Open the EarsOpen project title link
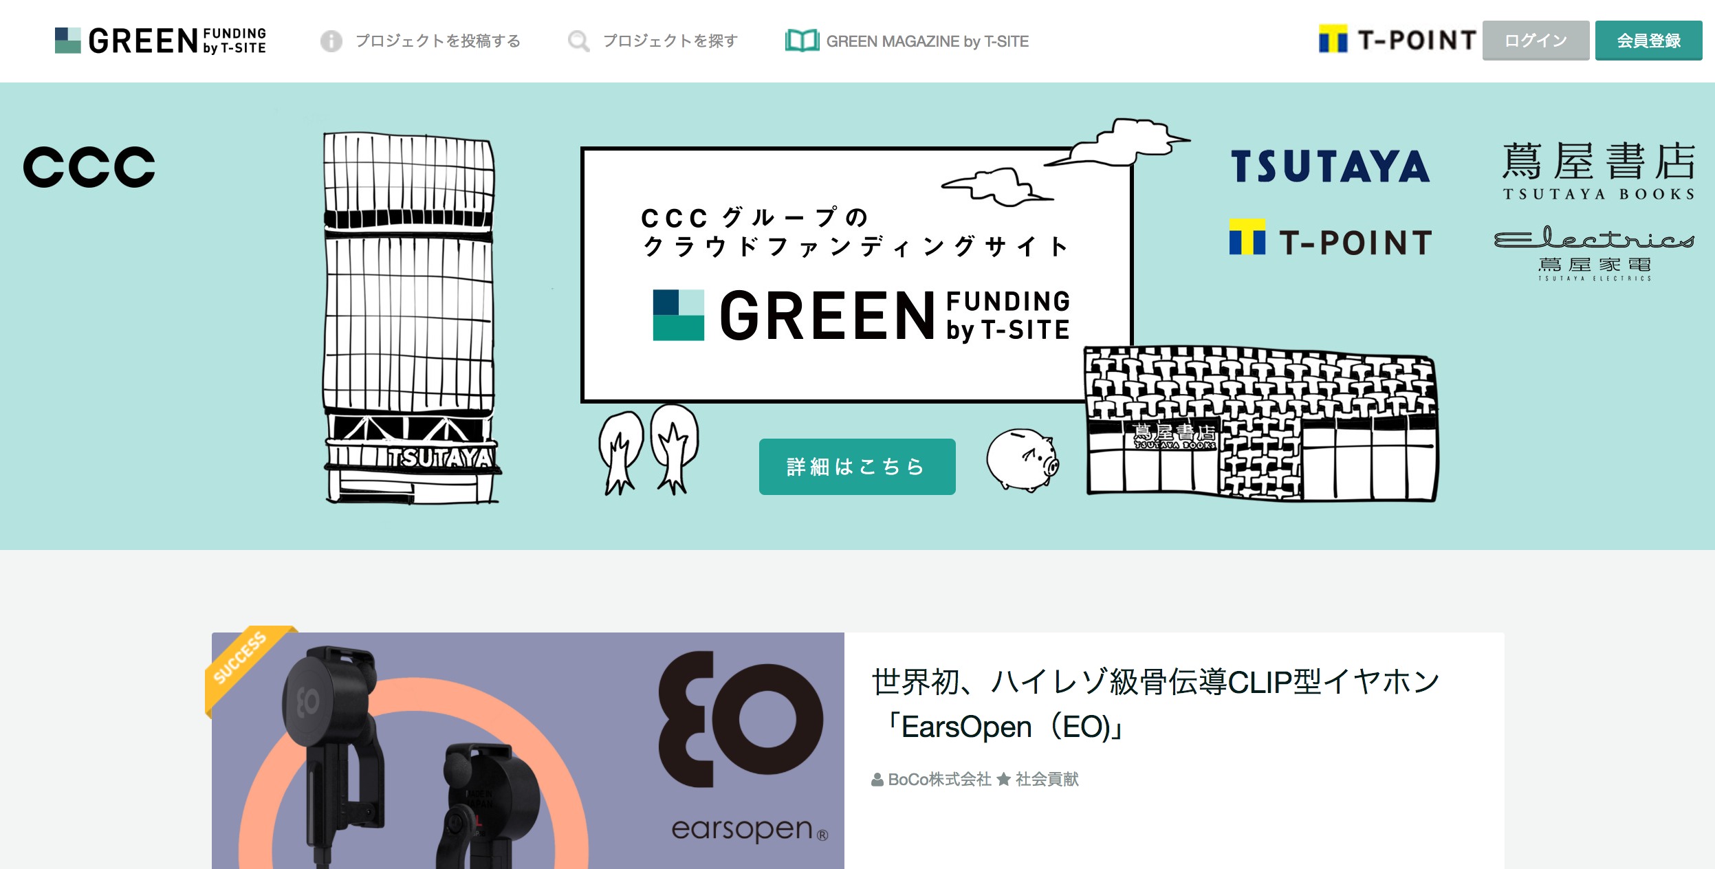This screenshot has height=869, width=1715. click(x=1155, y=704)
